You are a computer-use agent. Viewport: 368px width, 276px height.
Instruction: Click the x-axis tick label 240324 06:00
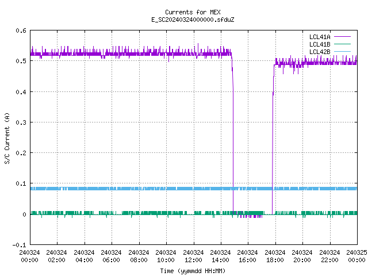111,256
